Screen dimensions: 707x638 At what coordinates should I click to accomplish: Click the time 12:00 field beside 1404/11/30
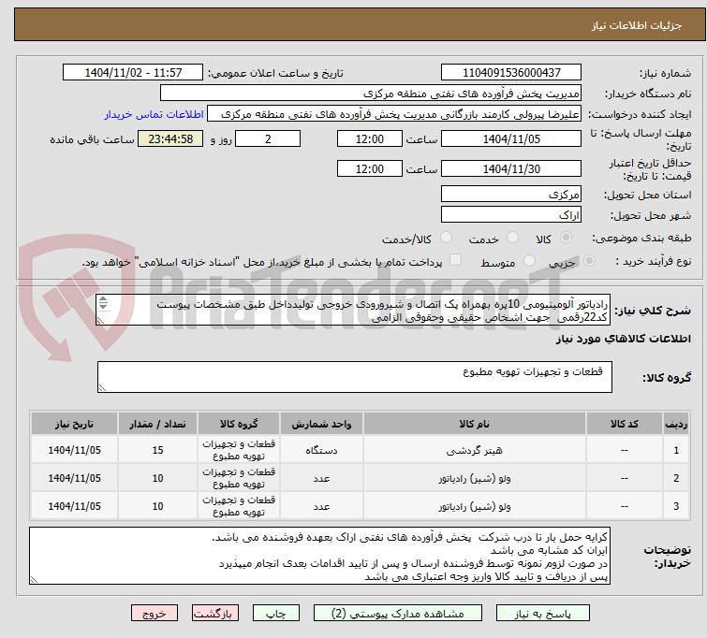pos(369,168)
